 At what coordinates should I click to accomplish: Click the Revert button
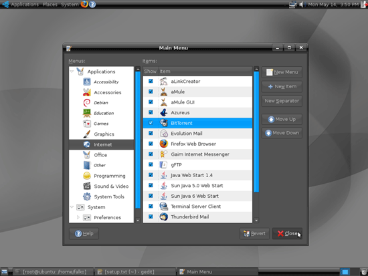click(254, 233)
